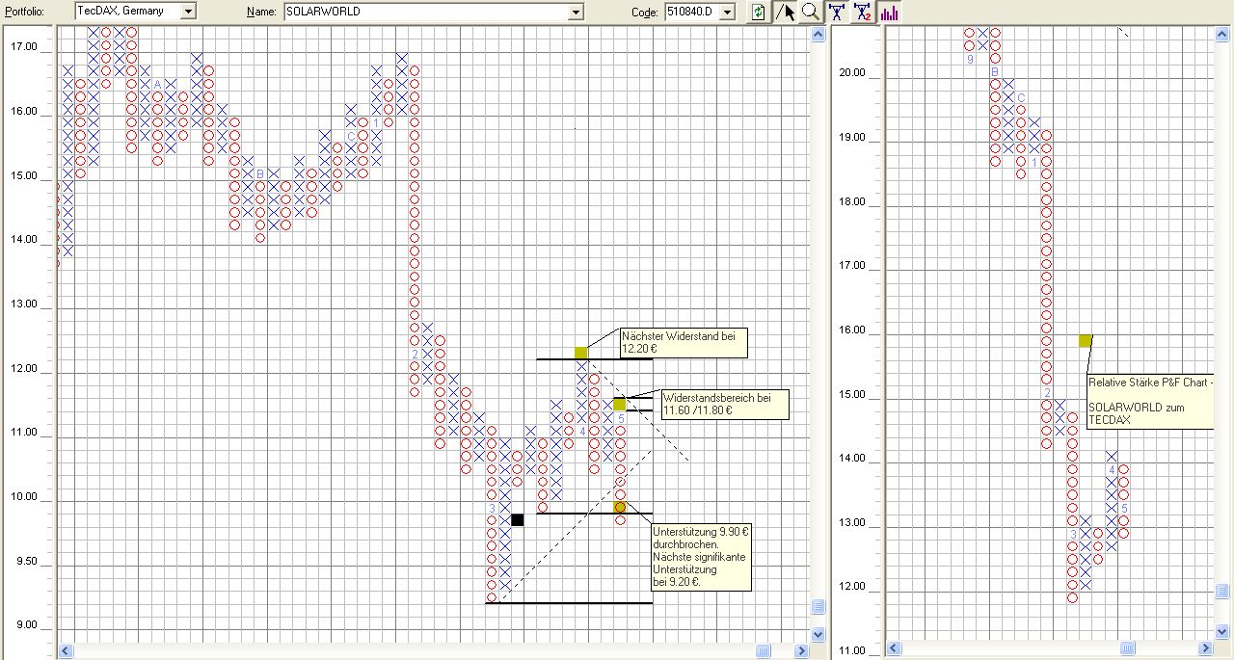This screenshot has width=1234, height=660.
Task: Click the 'Unterstützung 9.90 € durchbrochen' annotation
Action: (x=701, y=556)
